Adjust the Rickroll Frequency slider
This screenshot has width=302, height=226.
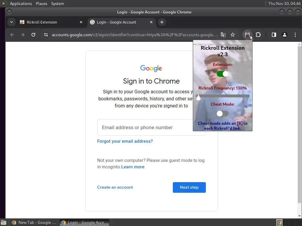[223, 96]
